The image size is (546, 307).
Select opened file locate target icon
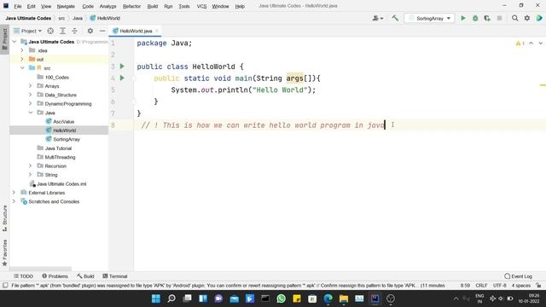[x=50, y=31]
